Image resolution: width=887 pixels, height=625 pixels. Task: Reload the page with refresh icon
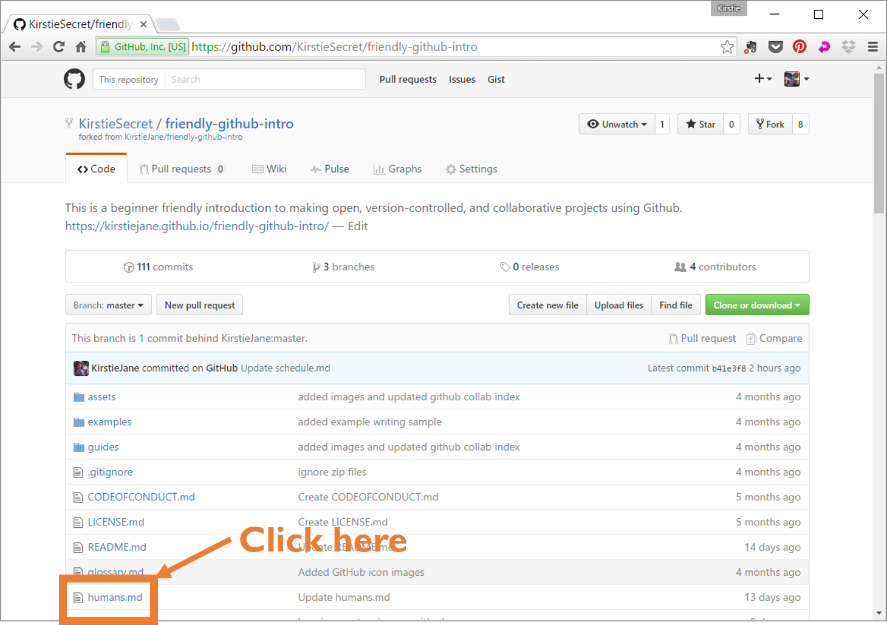pos(59,47)
